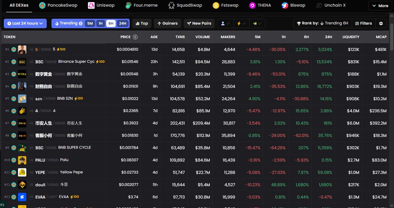Viewport: 394px width, 208px height.
Task: Open the Unchain X tab
Action: pos(331,5)
